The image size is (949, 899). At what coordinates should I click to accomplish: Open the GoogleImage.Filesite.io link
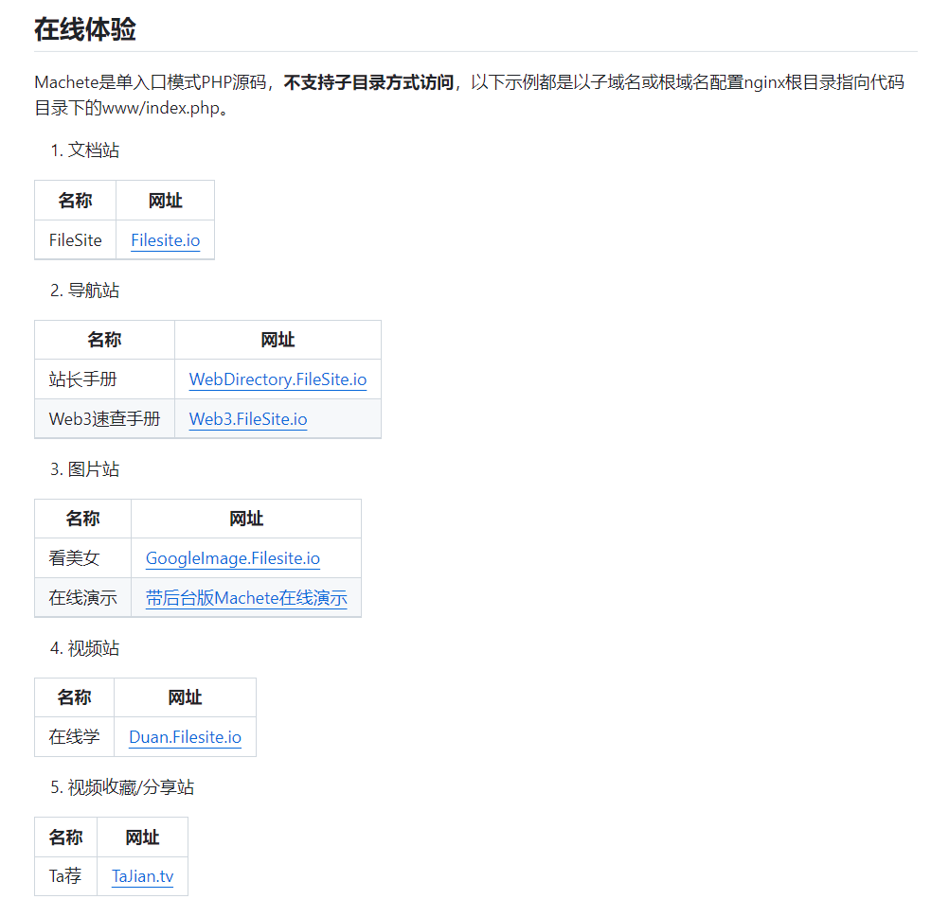pyautogui.click(x=233, y=558)
